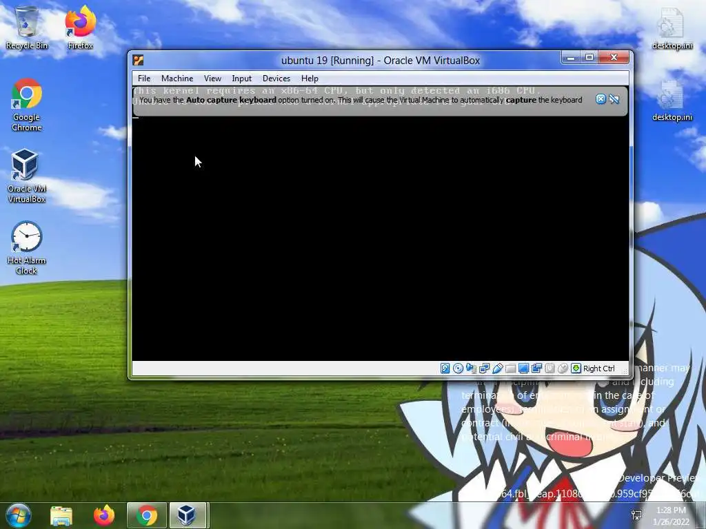The width and height of the screenshot is (706, 529).
Task: Switch to Chrome in the taskbar
Action: click(147, 515)
